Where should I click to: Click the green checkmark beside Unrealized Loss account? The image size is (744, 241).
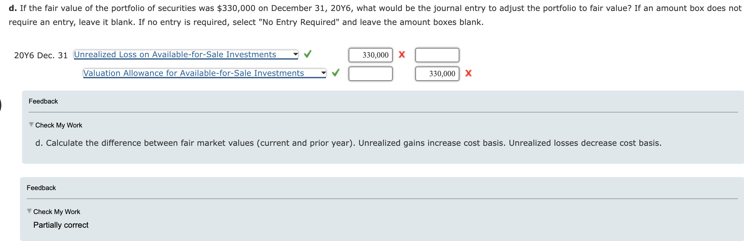[308, 54]
